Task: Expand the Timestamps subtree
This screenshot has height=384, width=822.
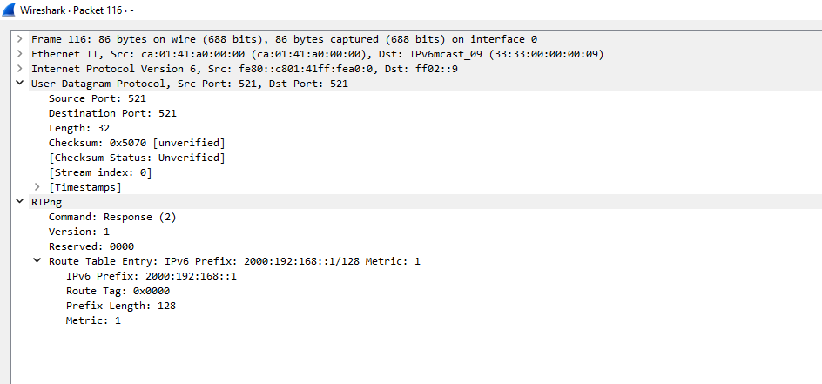Action: click(37, 187)
